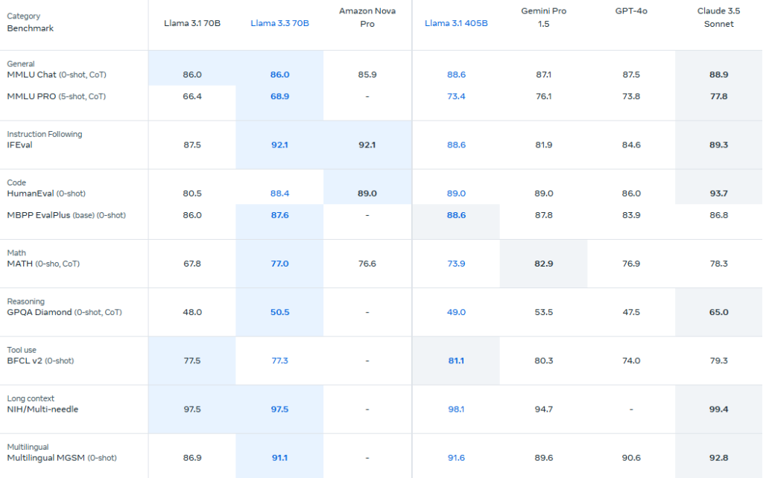Click the MMLU Chat (0-shot, CoT) row label
The width and height of the screenshot is (763, 478).
coord(57,75)
